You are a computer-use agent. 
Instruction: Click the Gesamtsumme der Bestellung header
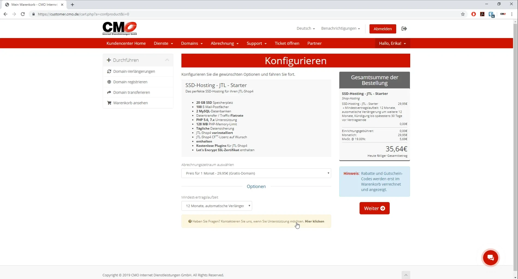click(x=374, y=80)
